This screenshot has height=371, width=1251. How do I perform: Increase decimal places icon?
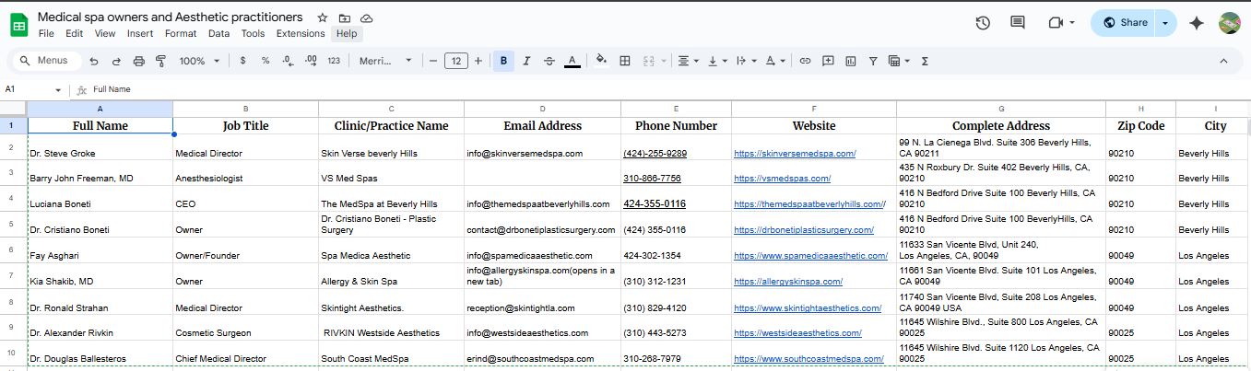click(x=311, y=61)
